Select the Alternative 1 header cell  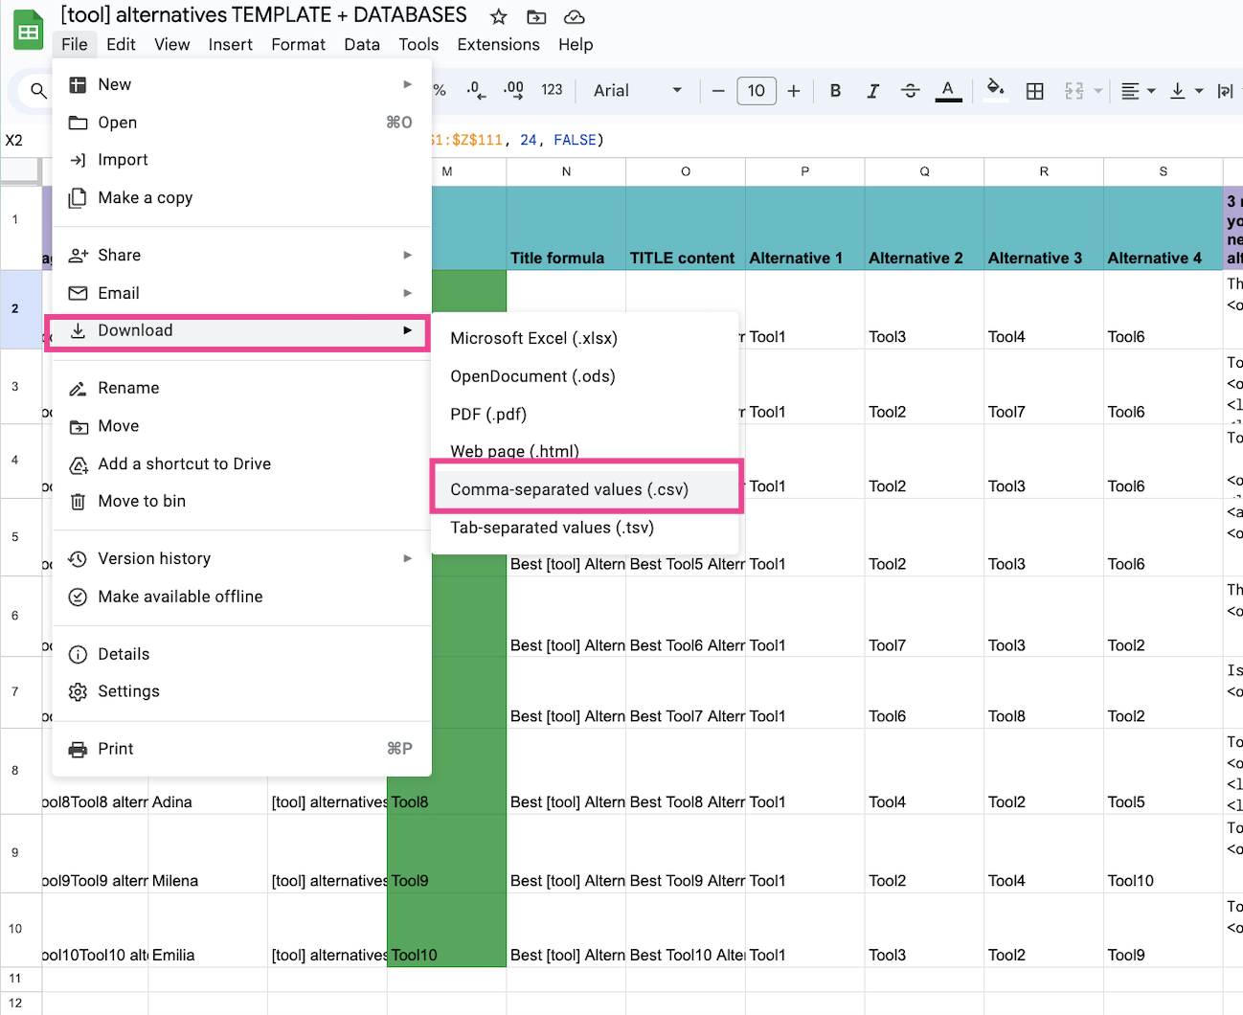tap(804, 228)
